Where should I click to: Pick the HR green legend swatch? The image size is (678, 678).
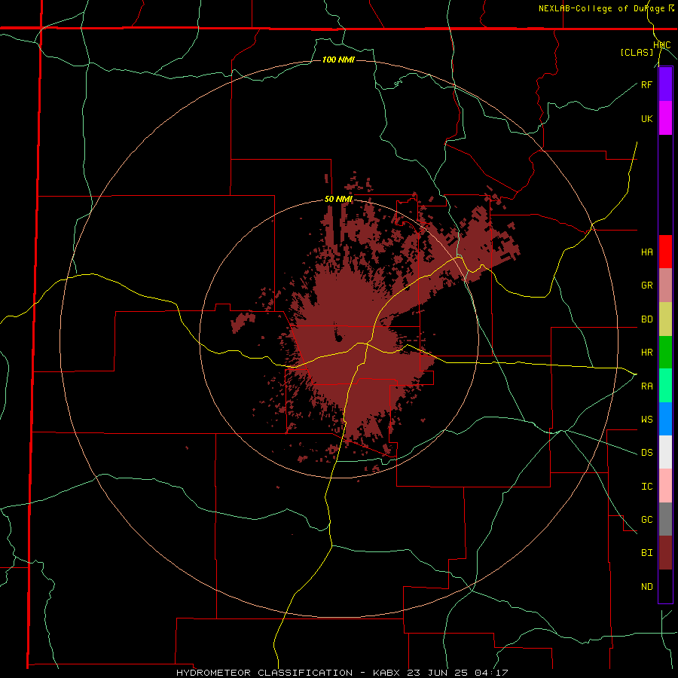665,352
